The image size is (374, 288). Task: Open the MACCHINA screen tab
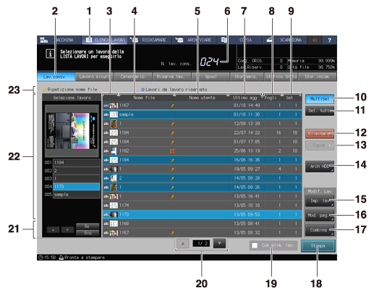(x=59, y=40)
